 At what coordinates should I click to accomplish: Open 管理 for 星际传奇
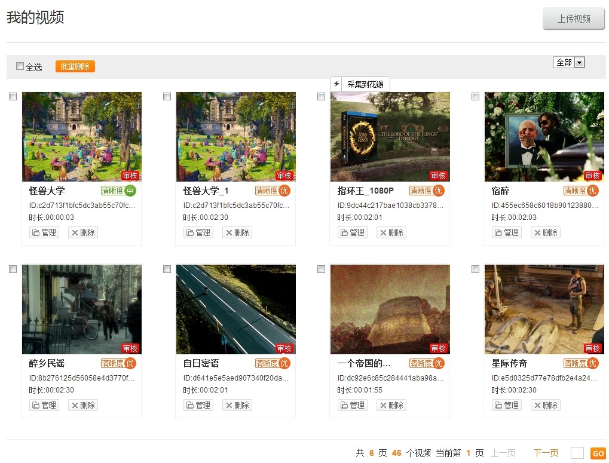507,405
